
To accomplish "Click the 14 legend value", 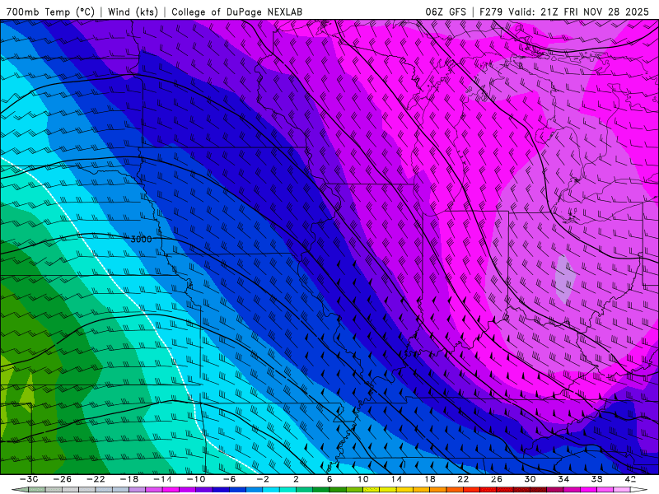I will pos(396,479).
